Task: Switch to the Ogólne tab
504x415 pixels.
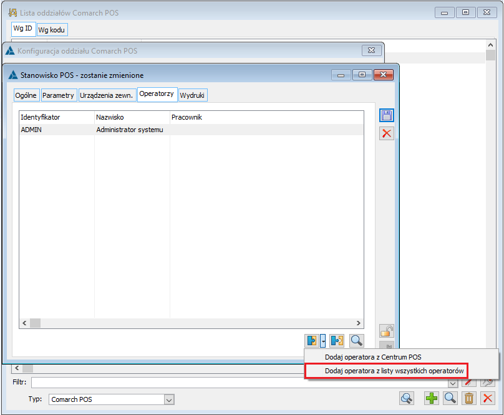Action: [26, 95]
